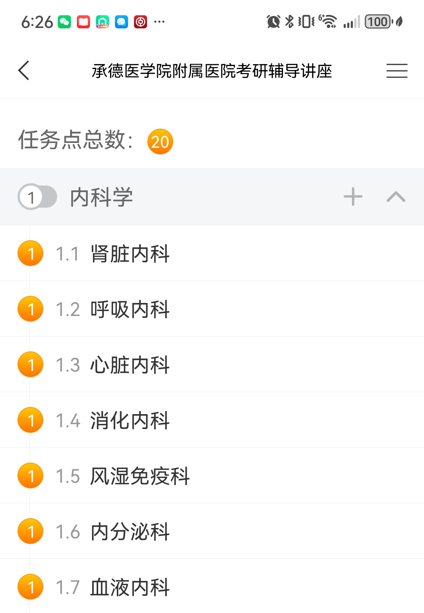Select section 1.3 心脏内科
Screen dimensions: 424x613
[x=130, y=365]
